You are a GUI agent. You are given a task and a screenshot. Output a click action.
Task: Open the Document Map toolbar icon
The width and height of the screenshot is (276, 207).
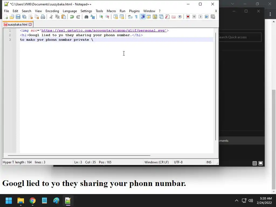[x=155, y=17]
